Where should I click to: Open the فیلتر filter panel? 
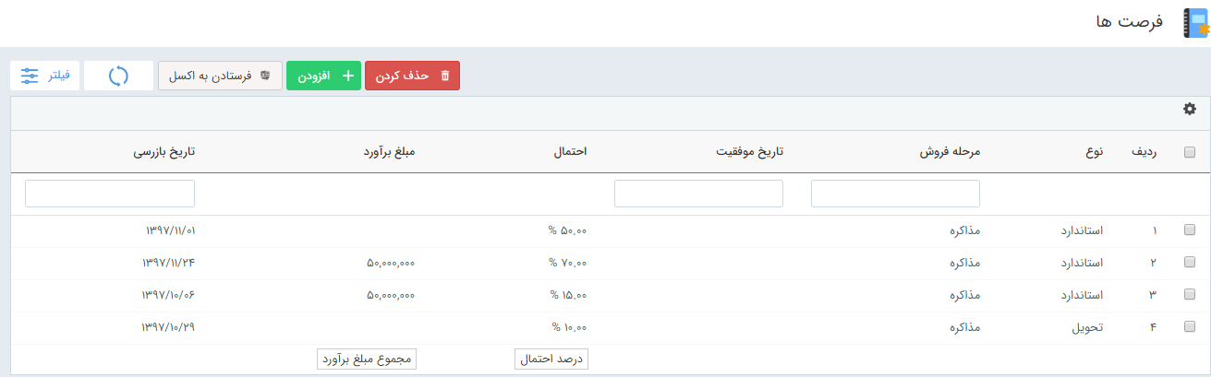[x=45, y=76]
